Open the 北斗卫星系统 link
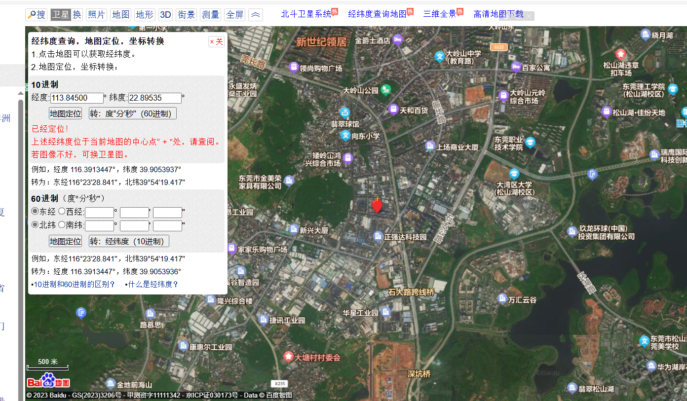687x401 pixels. point(306,14)
